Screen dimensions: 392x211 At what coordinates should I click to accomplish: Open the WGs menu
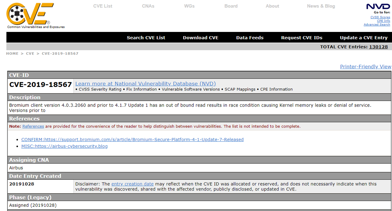[x=189, y=6]
